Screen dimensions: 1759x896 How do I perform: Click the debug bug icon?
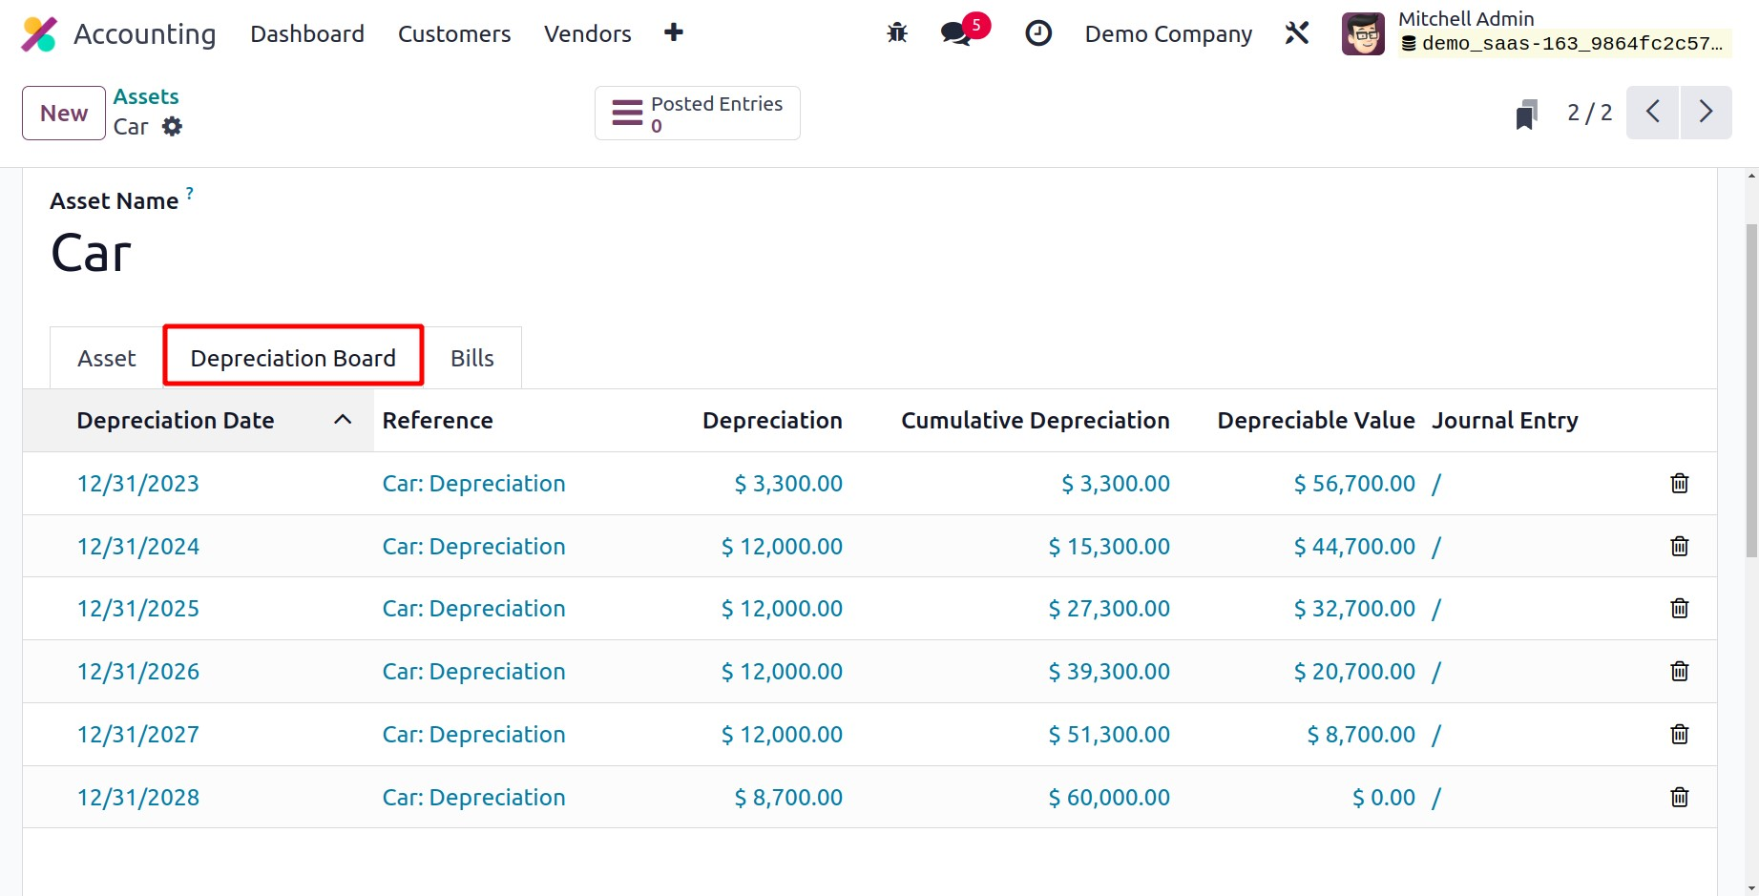[896, 33]
